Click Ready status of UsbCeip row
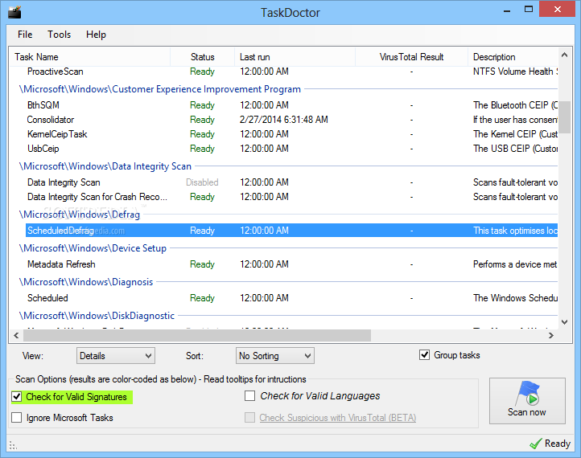This screenshot has height=458, width=581. pos(202,149)
